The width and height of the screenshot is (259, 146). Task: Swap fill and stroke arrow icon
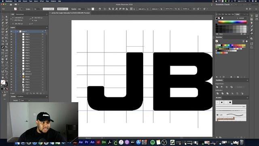click(7, 81)
